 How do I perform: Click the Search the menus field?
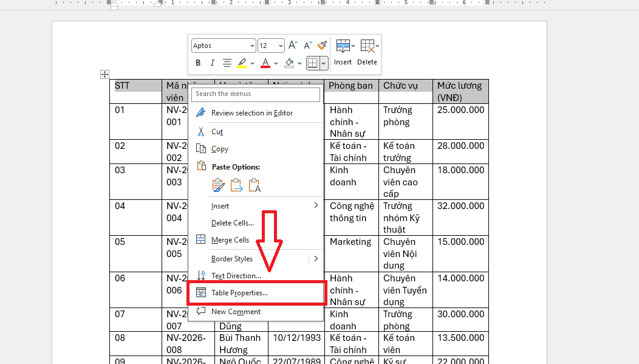[x=256, y=94]
